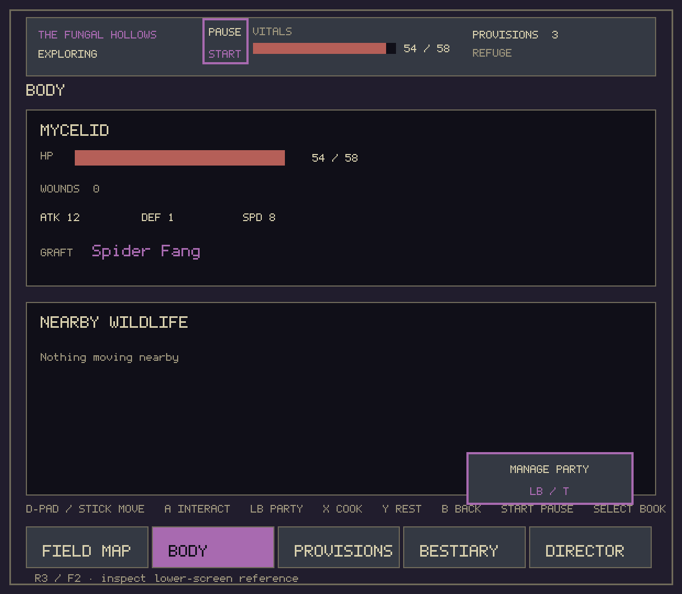Click the Mycelid creature name
This screenshot has width=682, height=594.
[74, 130]
